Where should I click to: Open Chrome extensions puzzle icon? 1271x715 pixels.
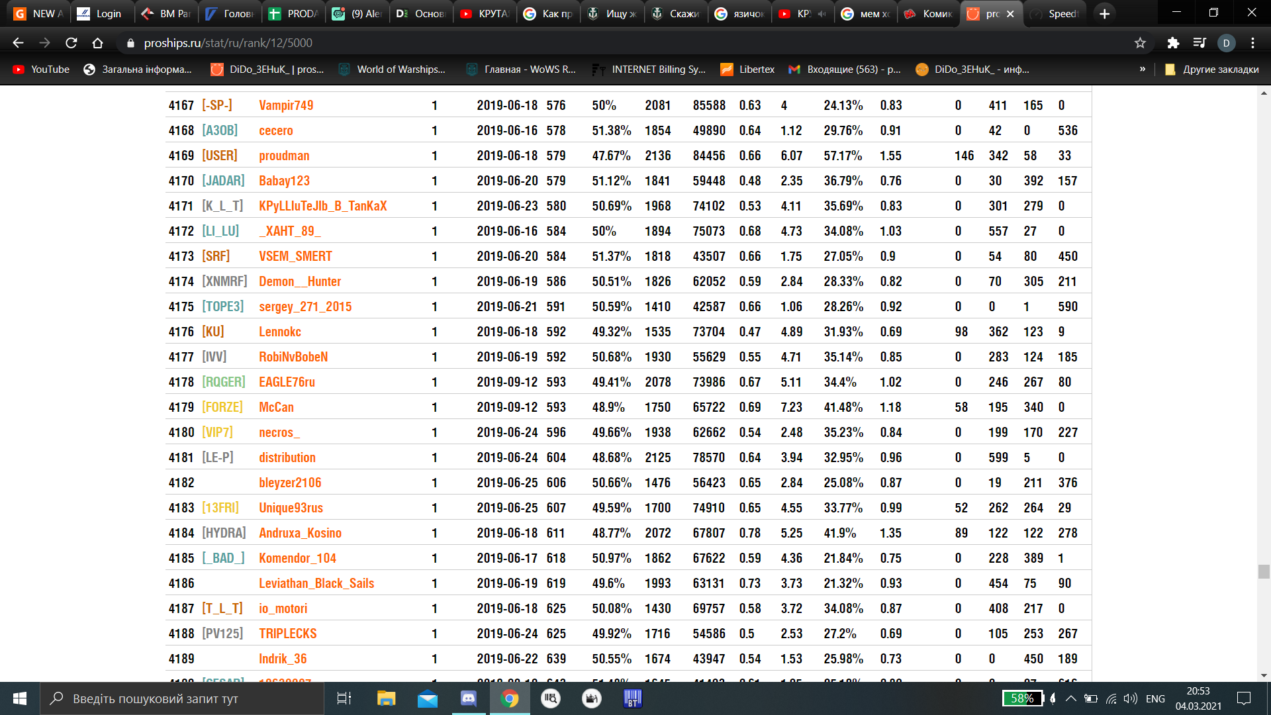pos(1173,43)
